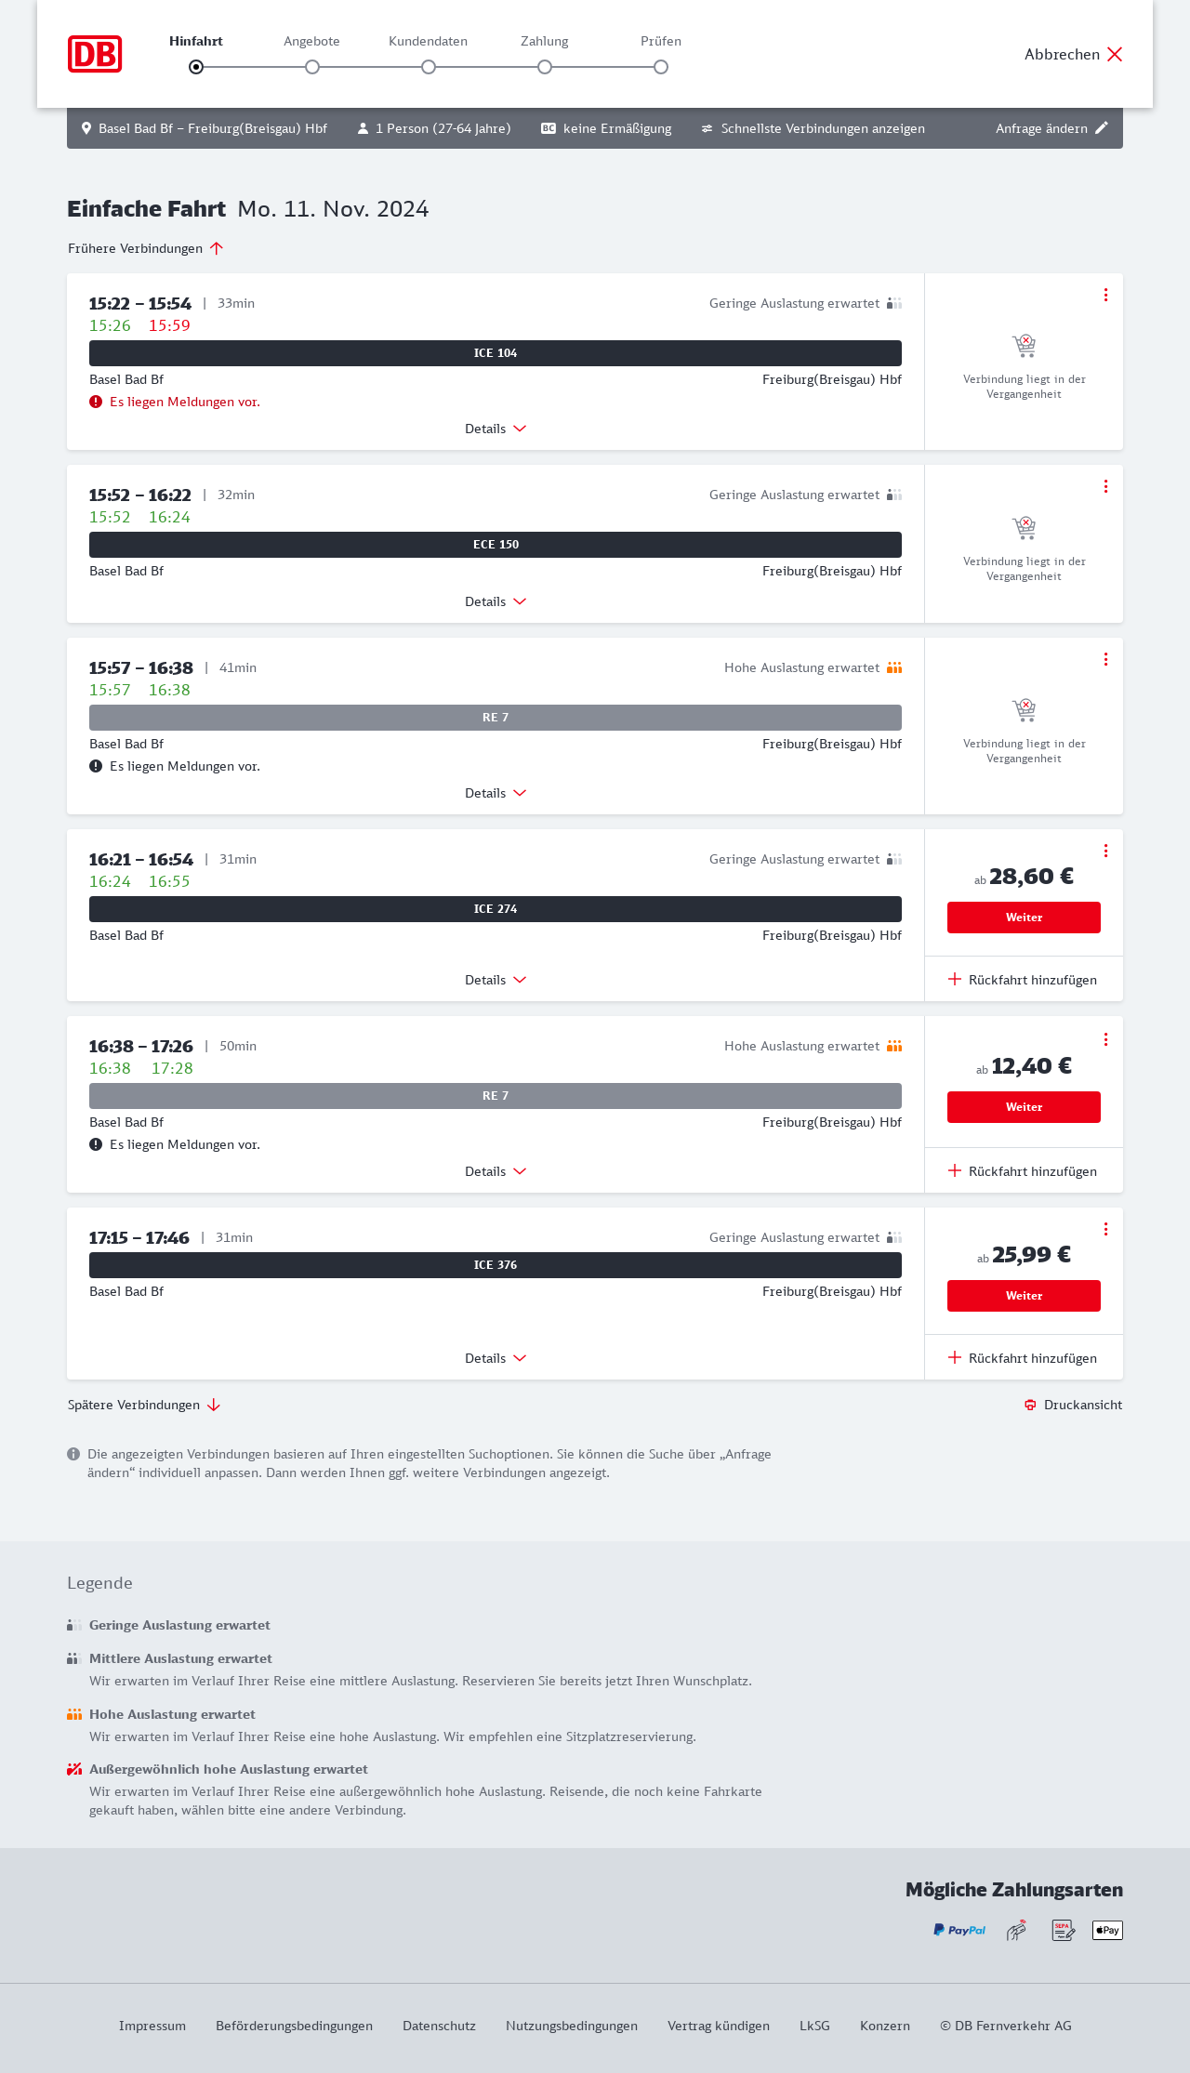
Task: Add return trip to 17:15 ICE 376
Action: (x=1023, y=1358)
